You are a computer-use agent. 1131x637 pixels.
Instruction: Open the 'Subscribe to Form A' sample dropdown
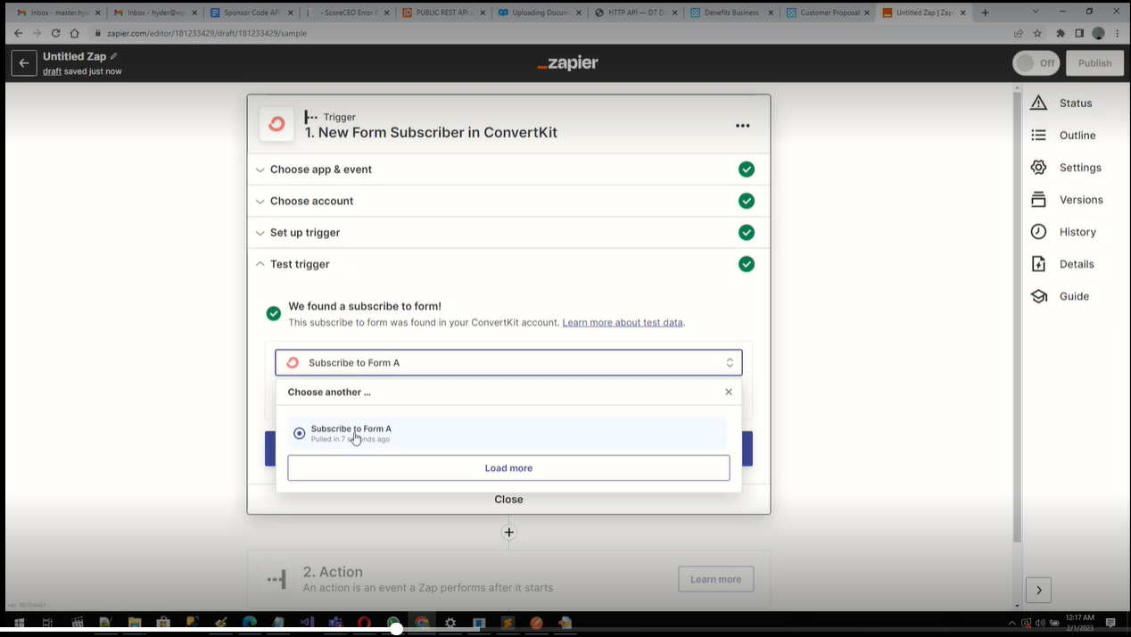coord(508,362)
